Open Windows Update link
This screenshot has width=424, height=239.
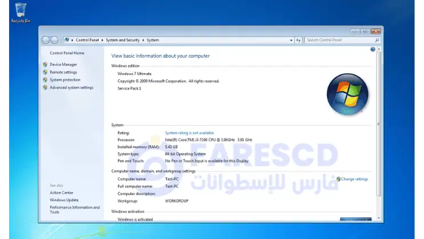pos(64,200)
